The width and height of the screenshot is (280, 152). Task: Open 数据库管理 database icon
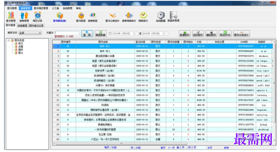(173, 17)
